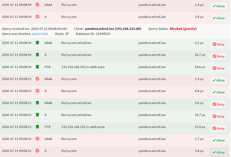The width and height of the screenshot is (231, 157).
Task: Click cache icon for 09:08:54 AAAA flurry.com.wired.lan
Action: (37, 43)
